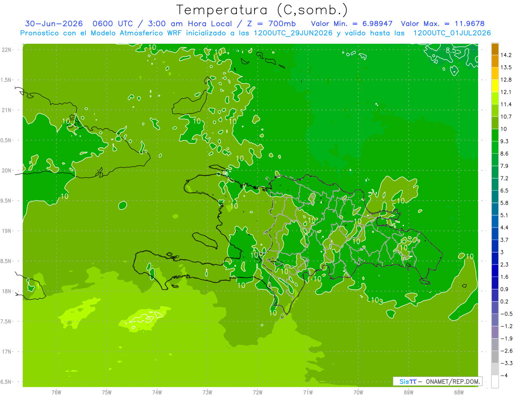This screenshot has height=398, width=515.
Task: Click the "21N" latitude axis label
Action: [7, 110]
